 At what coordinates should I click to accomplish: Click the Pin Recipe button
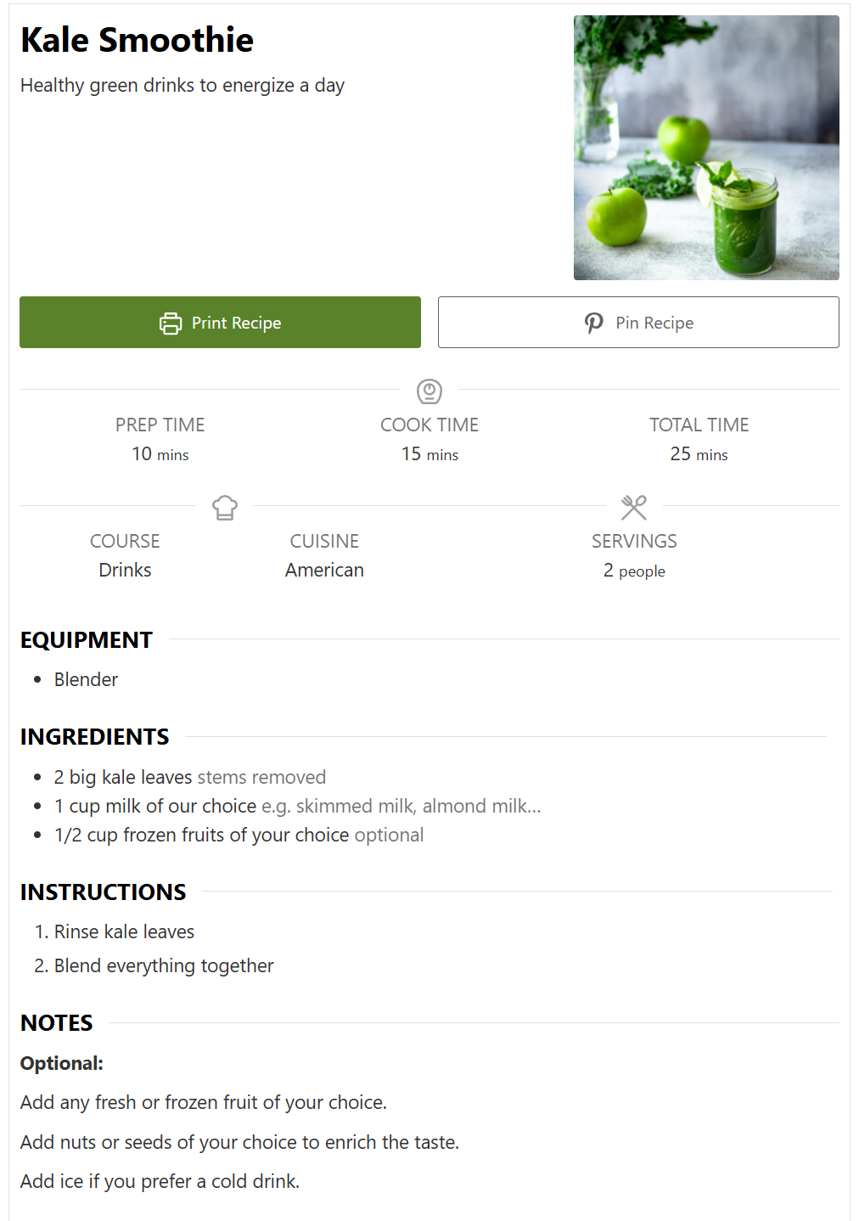[x=638, y=322]
